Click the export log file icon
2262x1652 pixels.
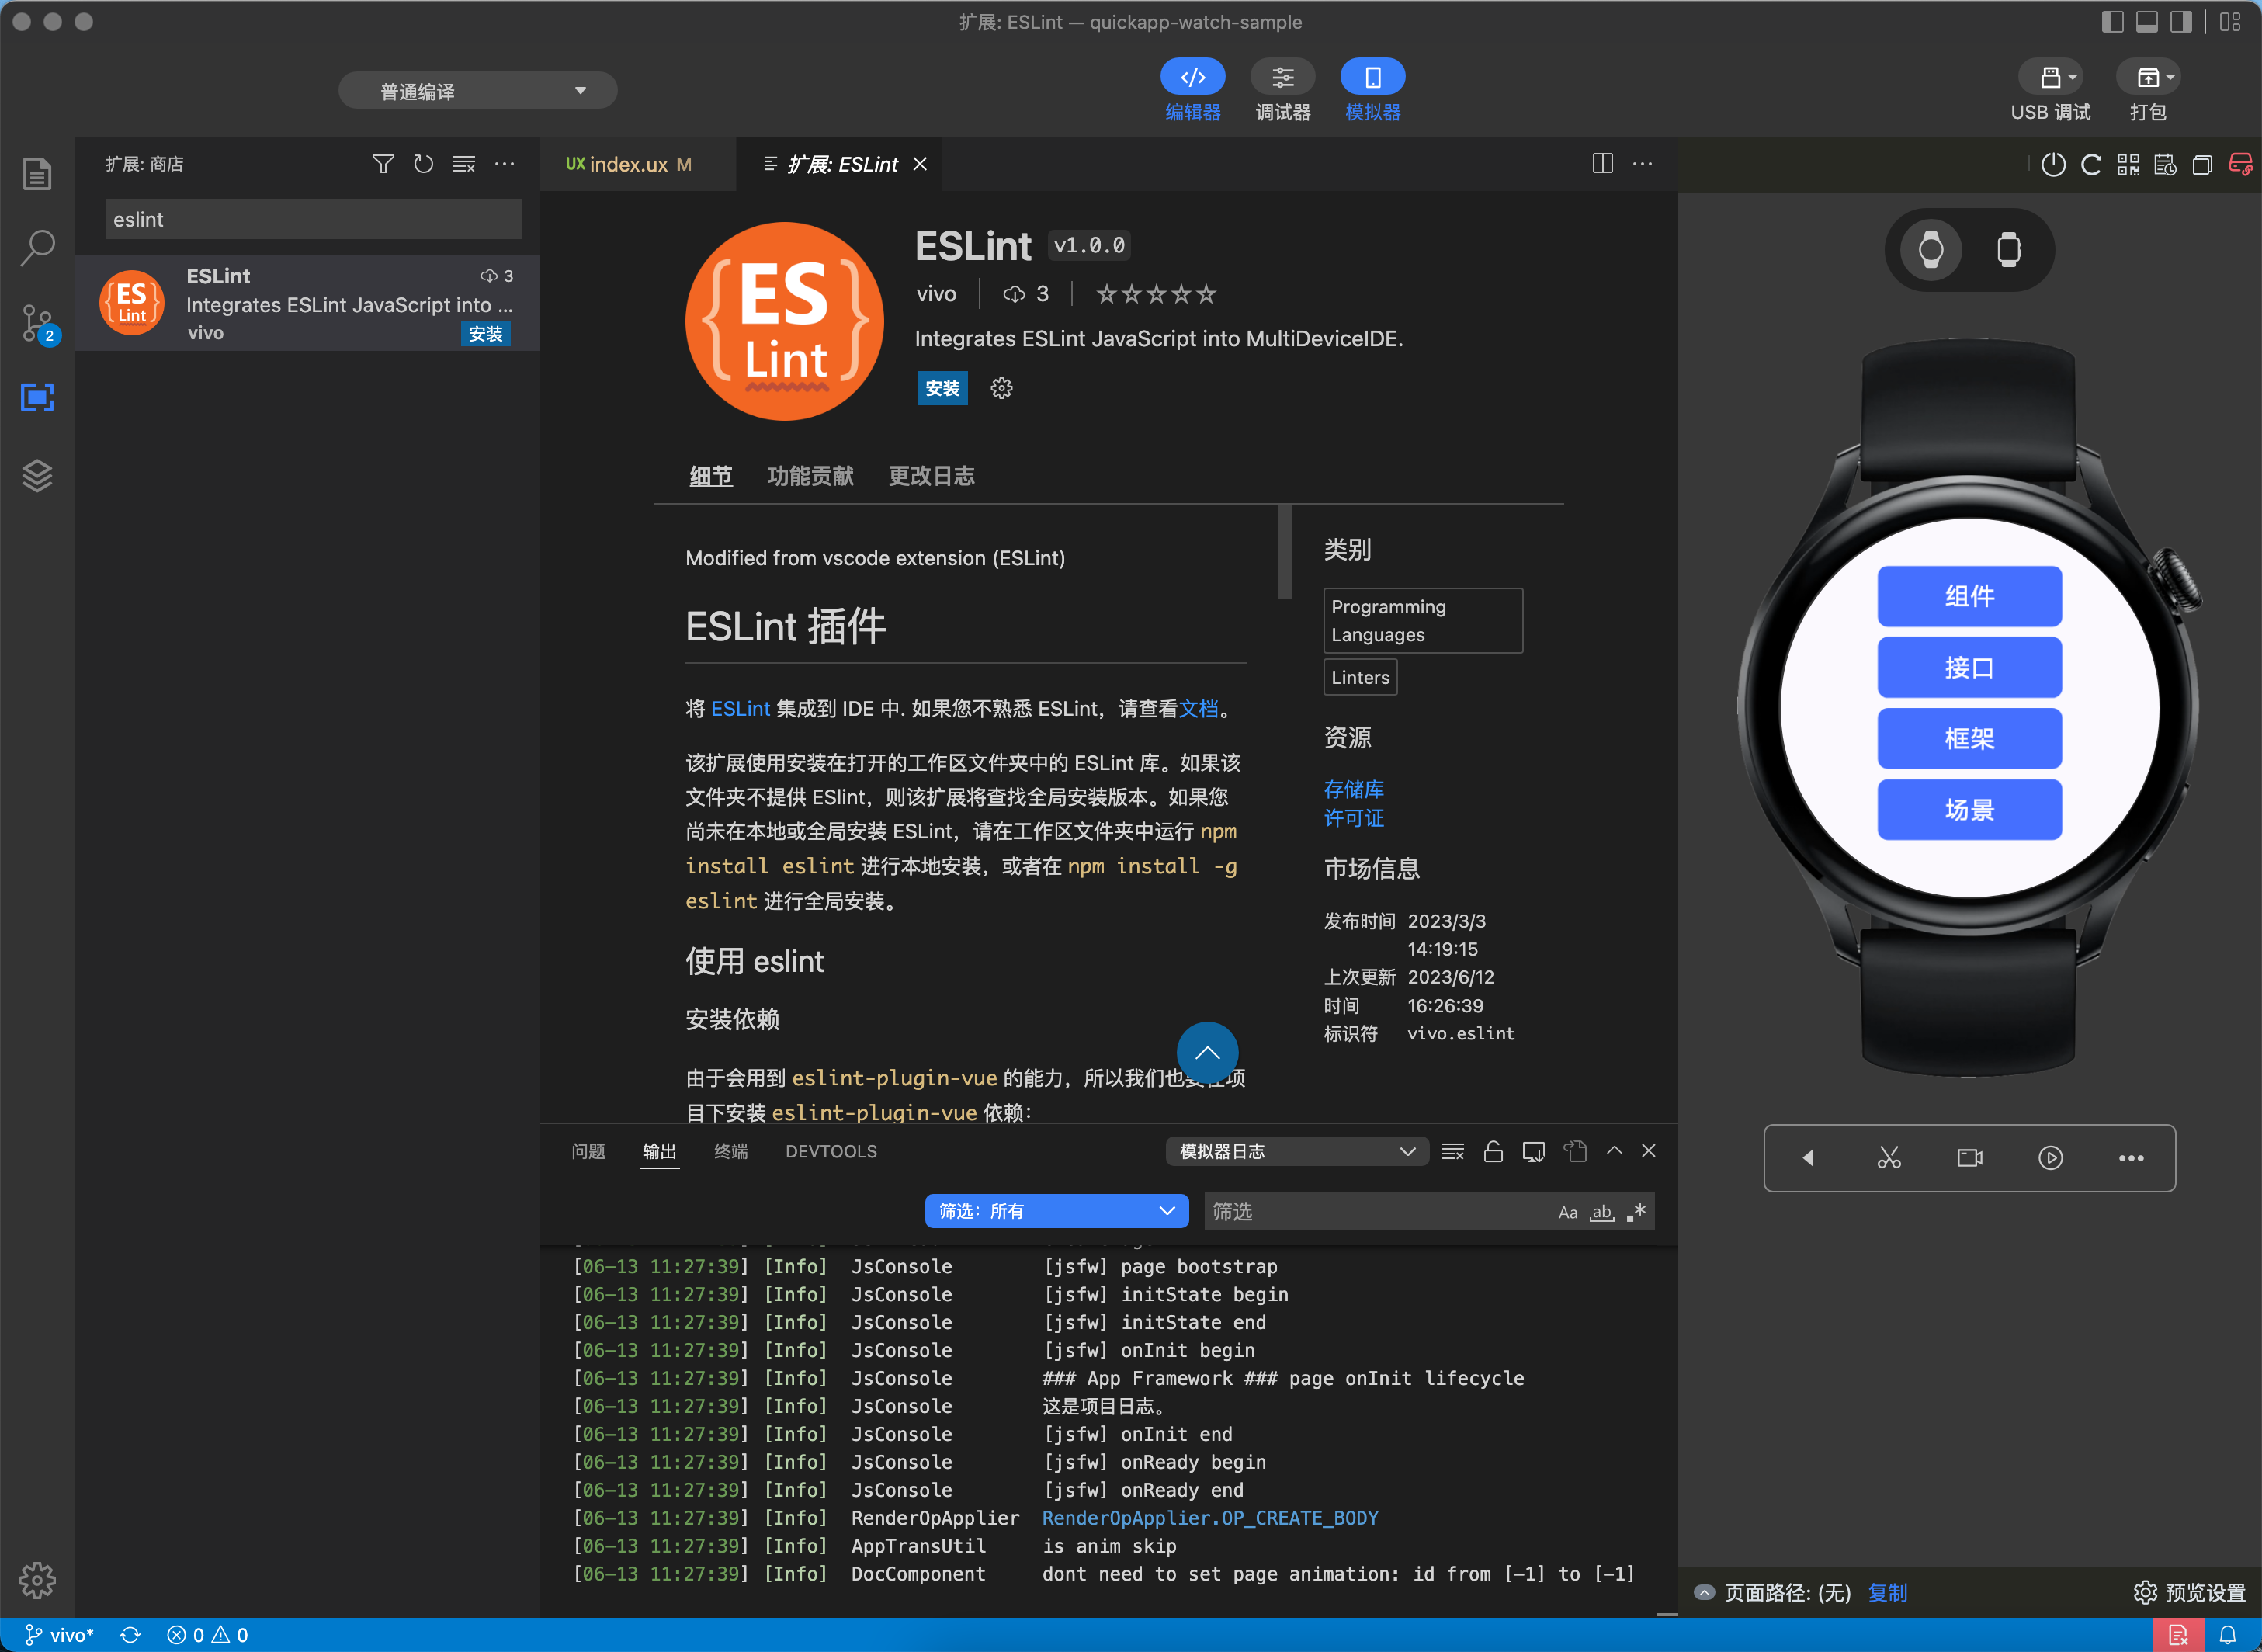[x=1575, y=1152]
